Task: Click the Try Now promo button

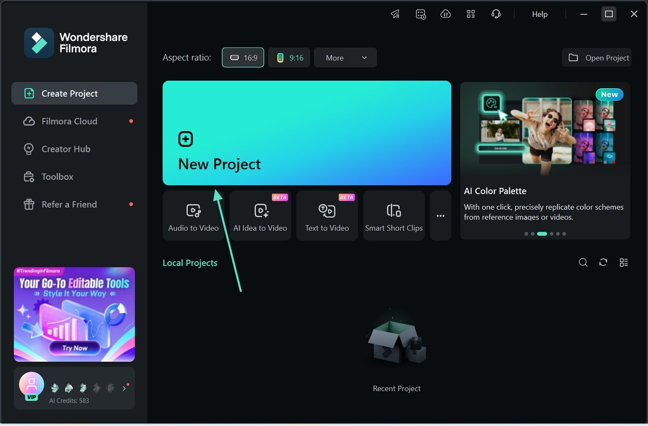Action: point(75,348)
